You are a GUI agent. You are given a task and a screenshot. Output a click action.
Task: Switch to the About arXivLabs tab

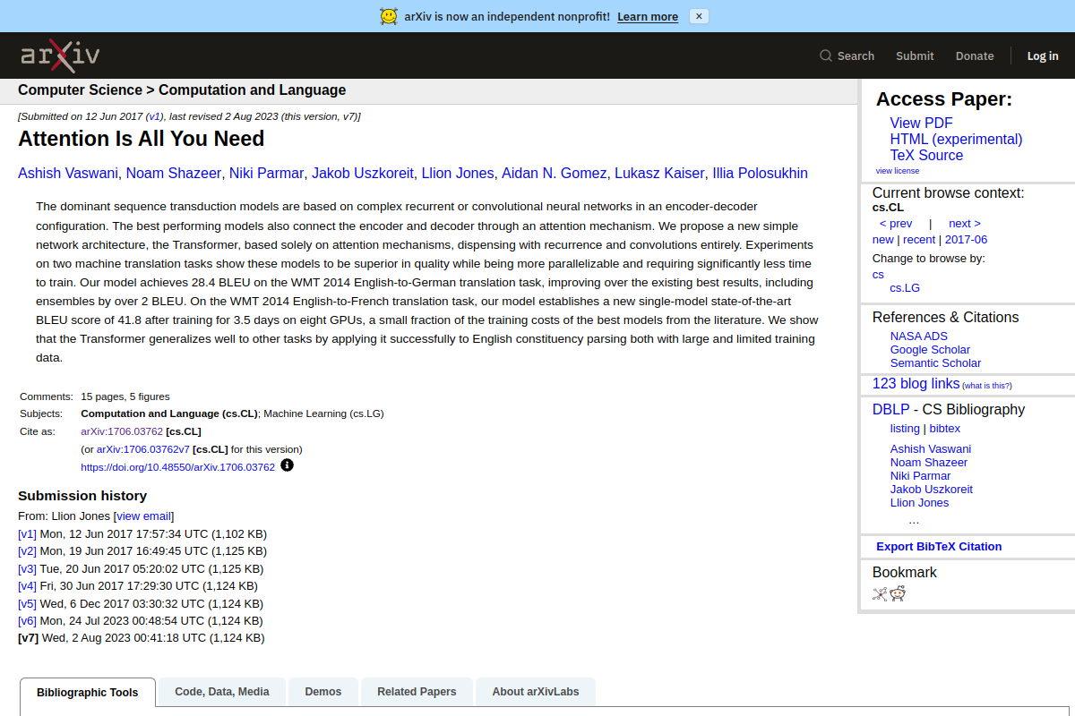click(534, 691)
